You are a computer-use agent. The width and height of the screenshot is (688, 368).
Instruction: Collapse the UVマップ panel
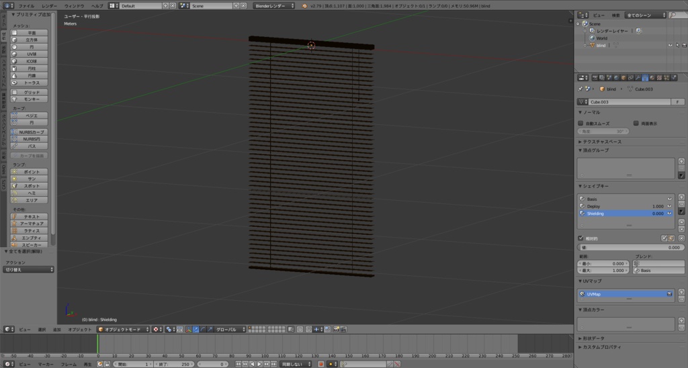coord(590,281)
